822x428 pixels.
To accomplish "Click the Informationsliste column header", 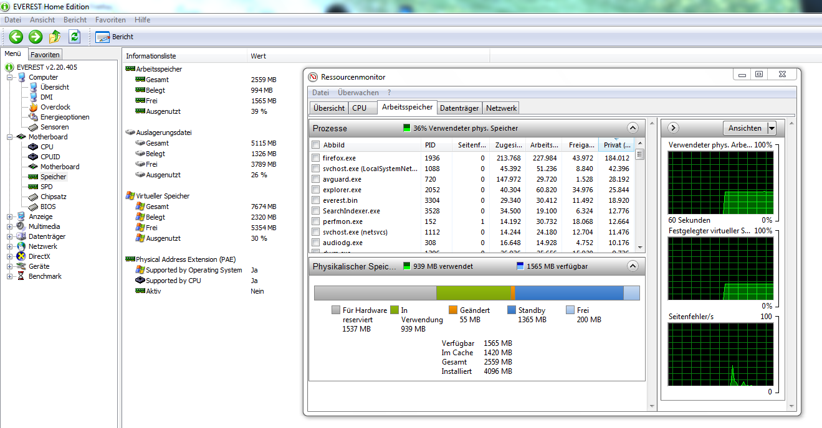I will coord(185,56).
